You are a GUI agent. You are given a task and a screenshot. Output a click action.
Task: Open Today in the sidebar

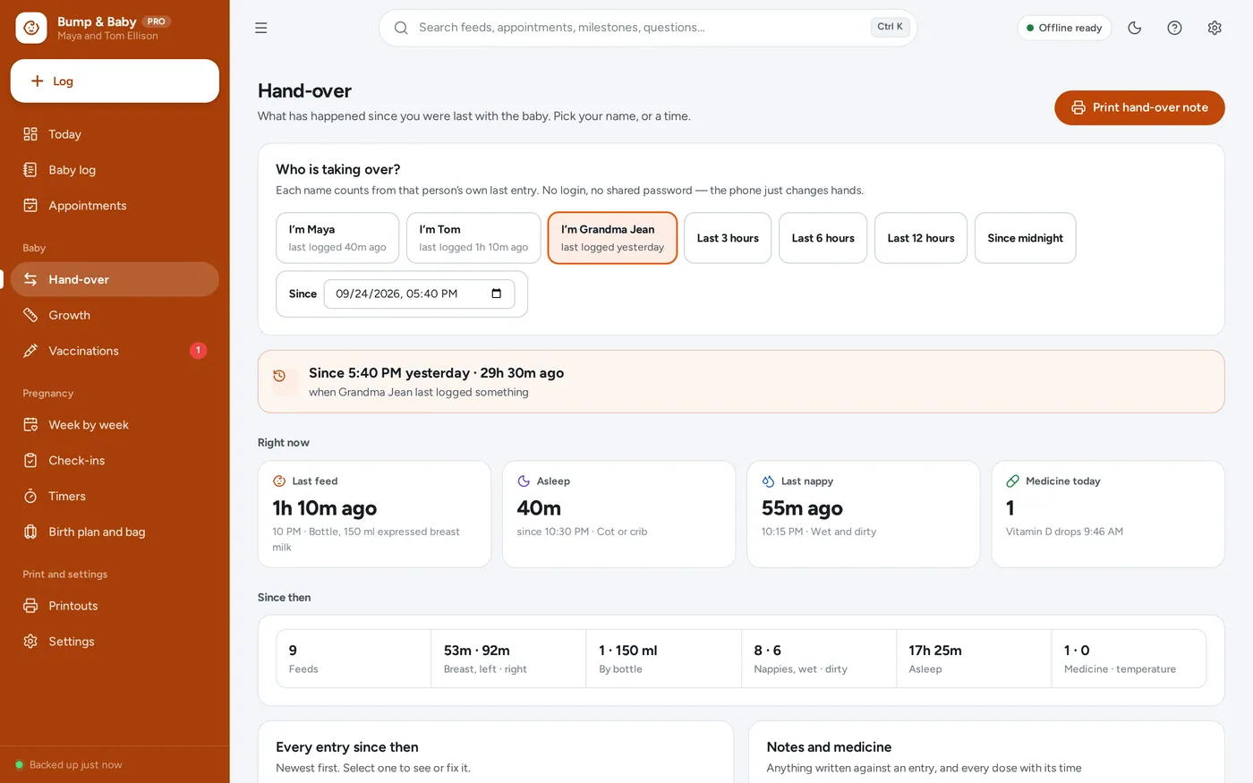(115, 134)
